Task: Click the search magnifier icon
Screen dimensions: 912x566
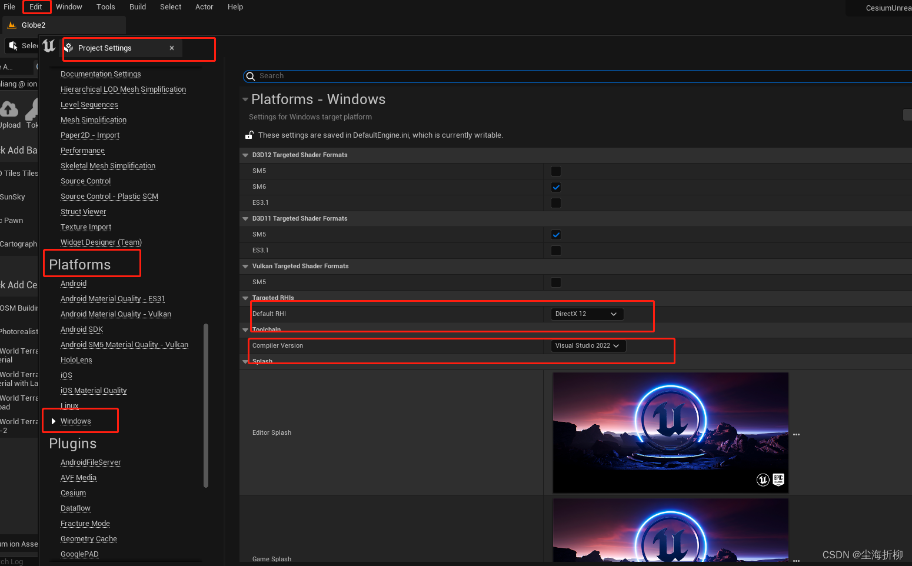Action: [x=251, y=76]
